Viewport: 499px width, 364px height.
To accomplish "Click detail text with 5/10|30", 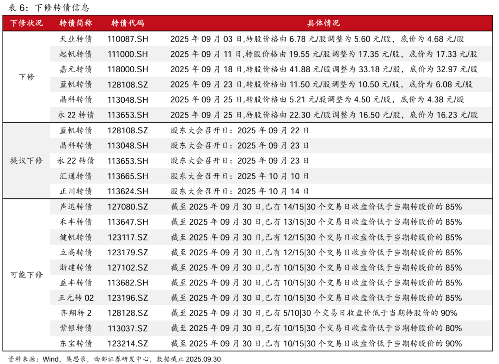I will point(314,314).
